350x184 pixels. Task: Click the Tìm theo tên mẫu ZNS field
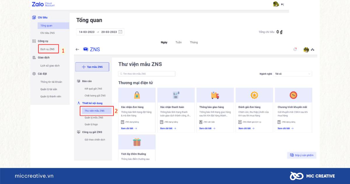[147, 74]
